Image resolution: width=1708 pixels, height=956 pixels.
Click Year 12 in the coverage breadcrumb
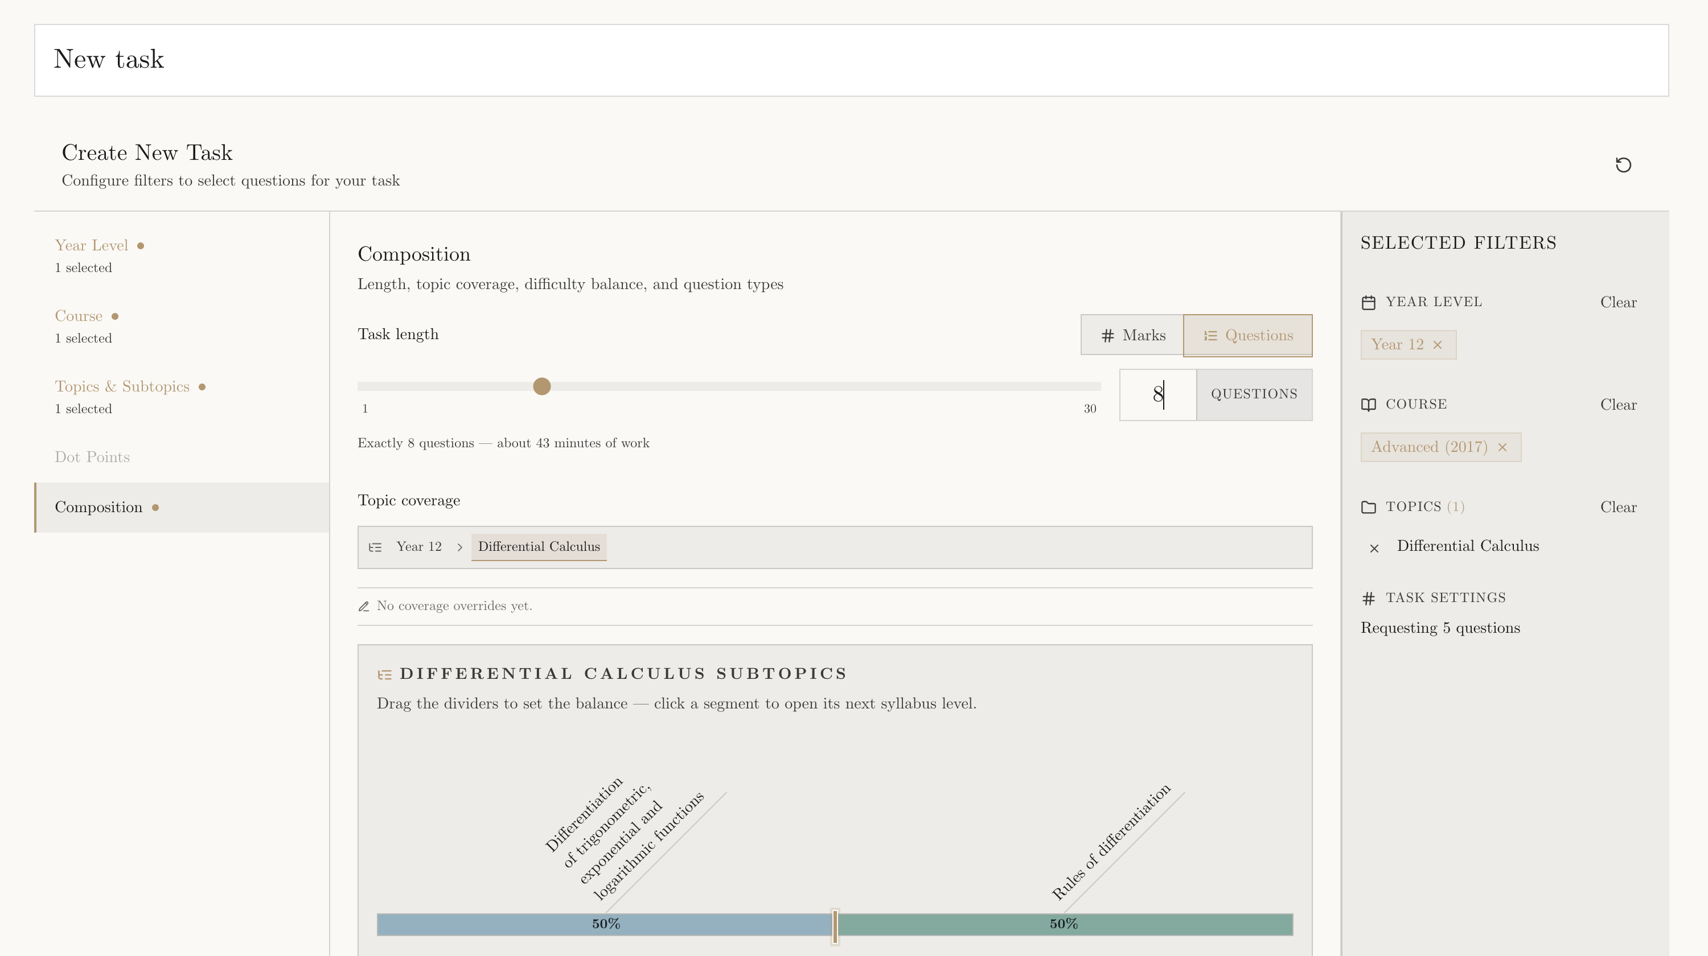point(419,546)
